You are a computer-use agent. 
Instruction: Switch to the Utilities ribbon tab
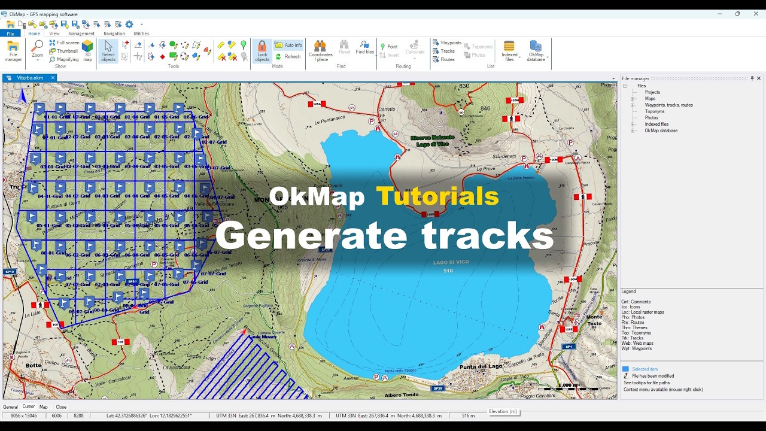pyautogui.click(x=141, y=34)
